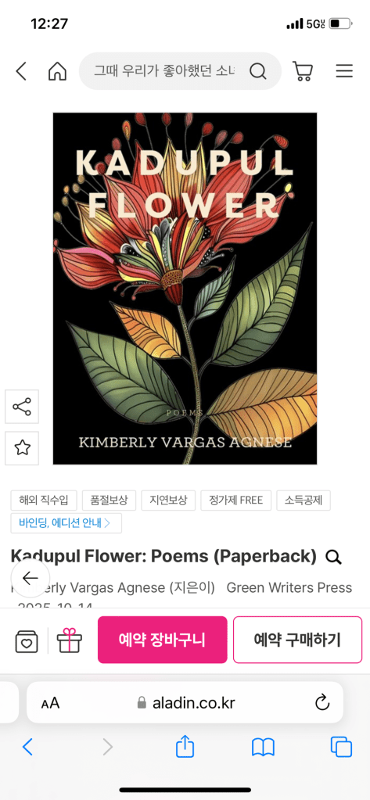Add to wishlist heart box icon
This screenshot has height=800, width=370.
coord(27,640)
